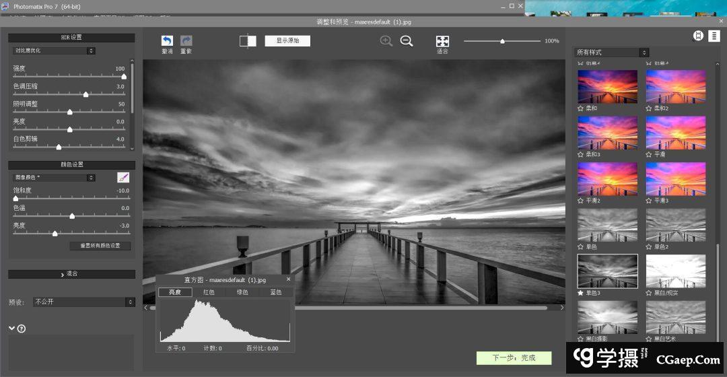The image size is (727, 377).
Task: Switch histogram to the 蓝色 tab
Action: pyautogui.click(x=276, y=292)
